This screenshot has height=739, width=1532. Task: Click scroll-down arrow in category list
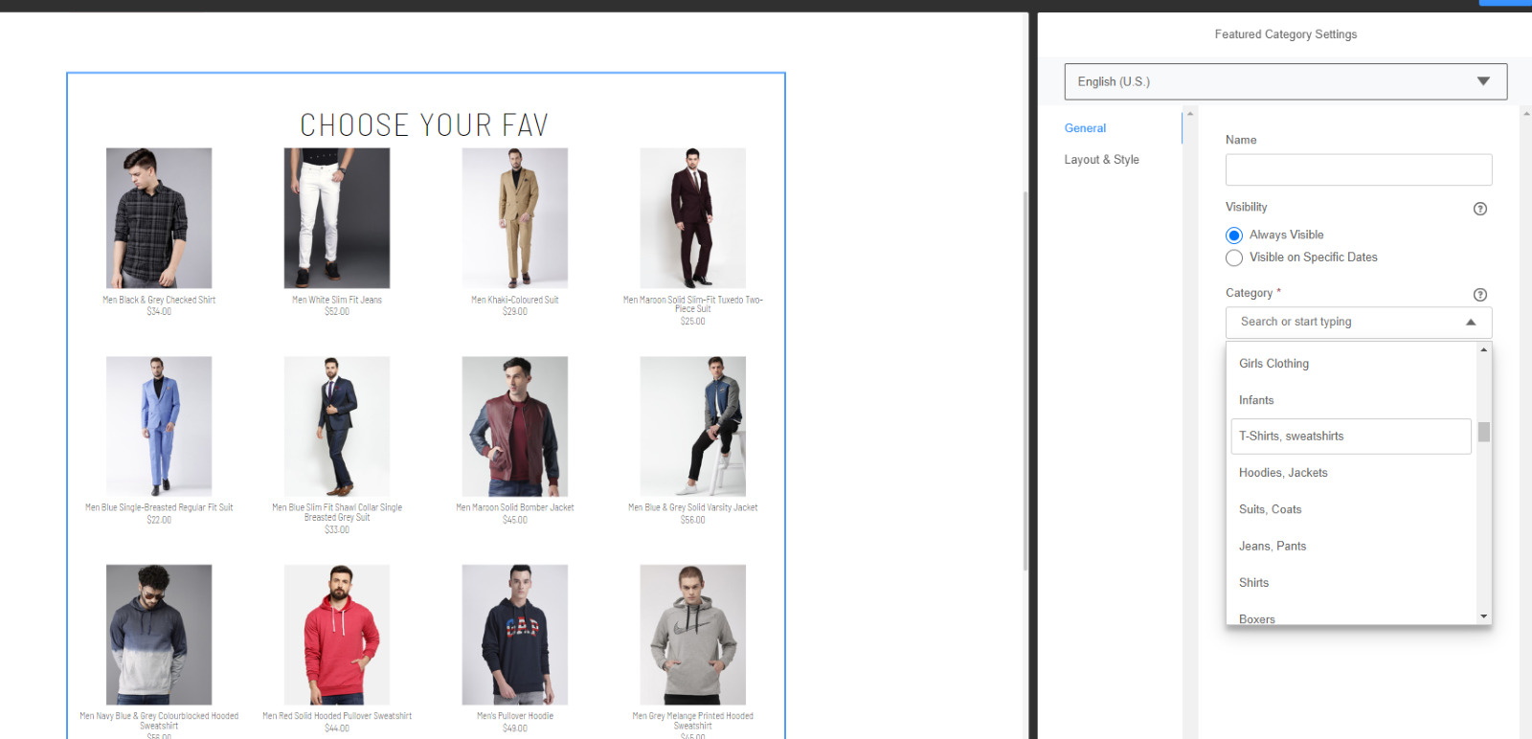pyautogui.click(x=1483, y=616)
